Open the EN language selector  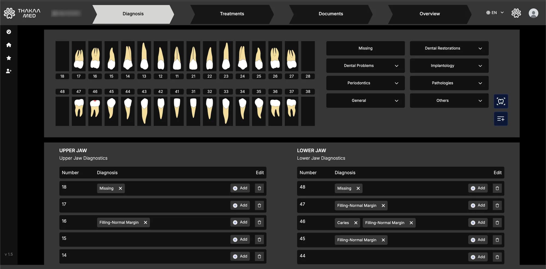[495, 13]
